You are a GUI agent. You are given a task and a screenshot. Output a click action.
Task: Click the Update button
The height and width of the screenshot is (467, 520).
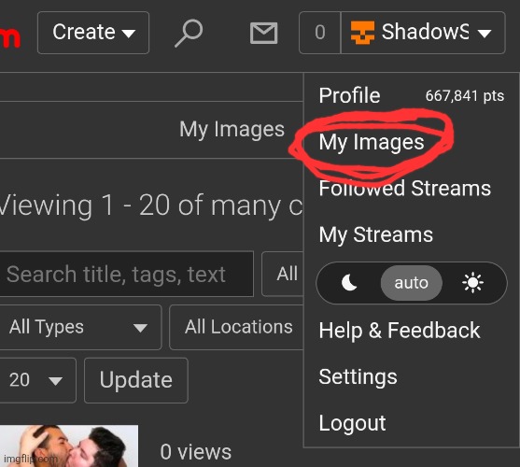[136, 380]
